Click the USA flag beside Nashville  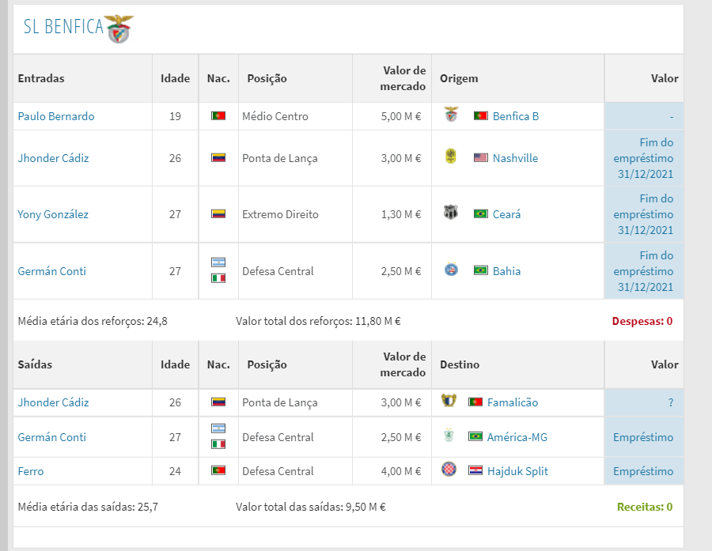click(481, 157)
